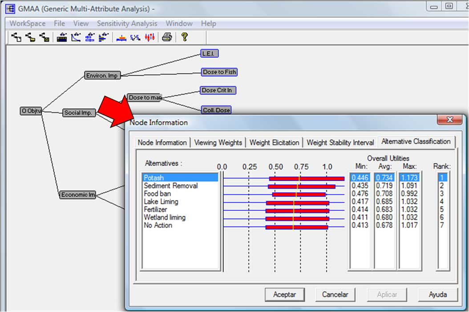The height and width of the screenshot is (312, 469).
Task: Select the Environ. Imp node in tree
Action: point(102,76)
